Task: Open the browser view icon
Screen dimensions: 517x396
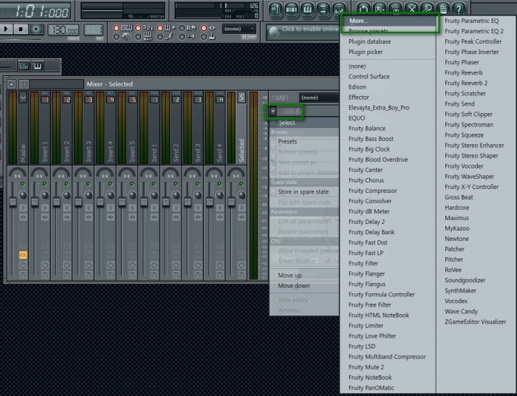Action: pos(323,9)
